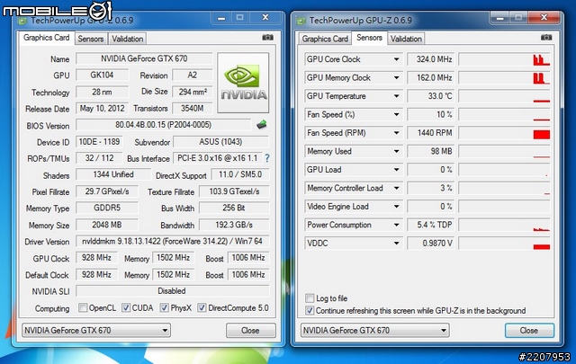This screenshot has width=576, height=364.
Task: Click GPU-Z app icon in Sensors window title bar
Action: pos(301,21)
